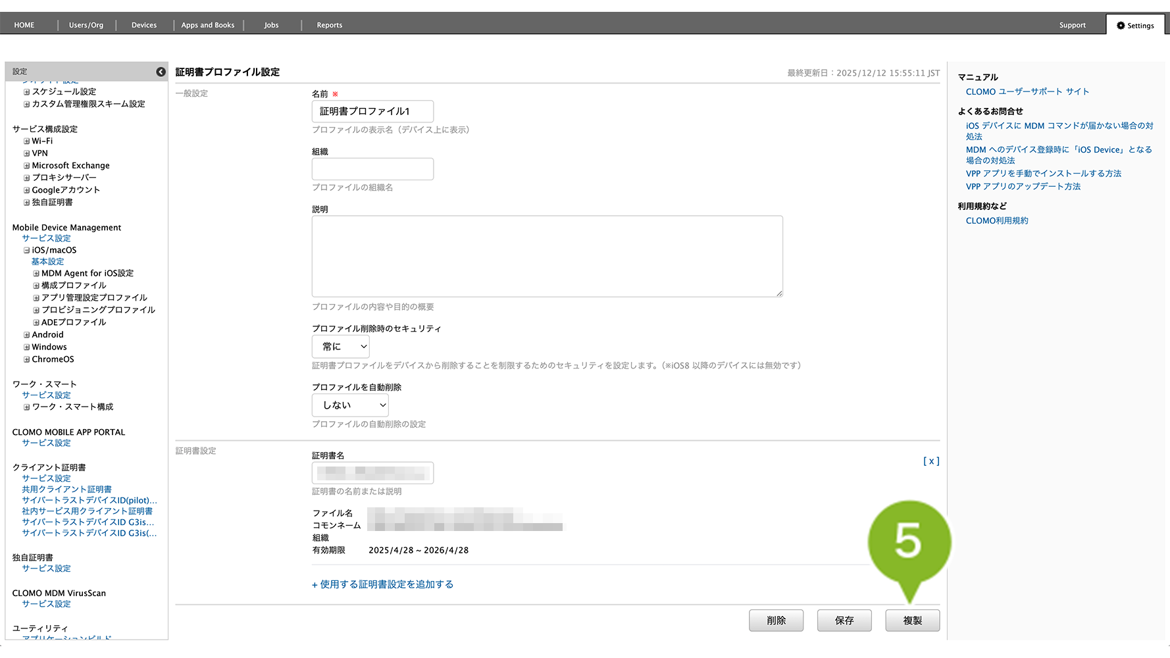Screen dimensions: 1170x658
Task: Click the 複製 button
Action: (912, 620)
